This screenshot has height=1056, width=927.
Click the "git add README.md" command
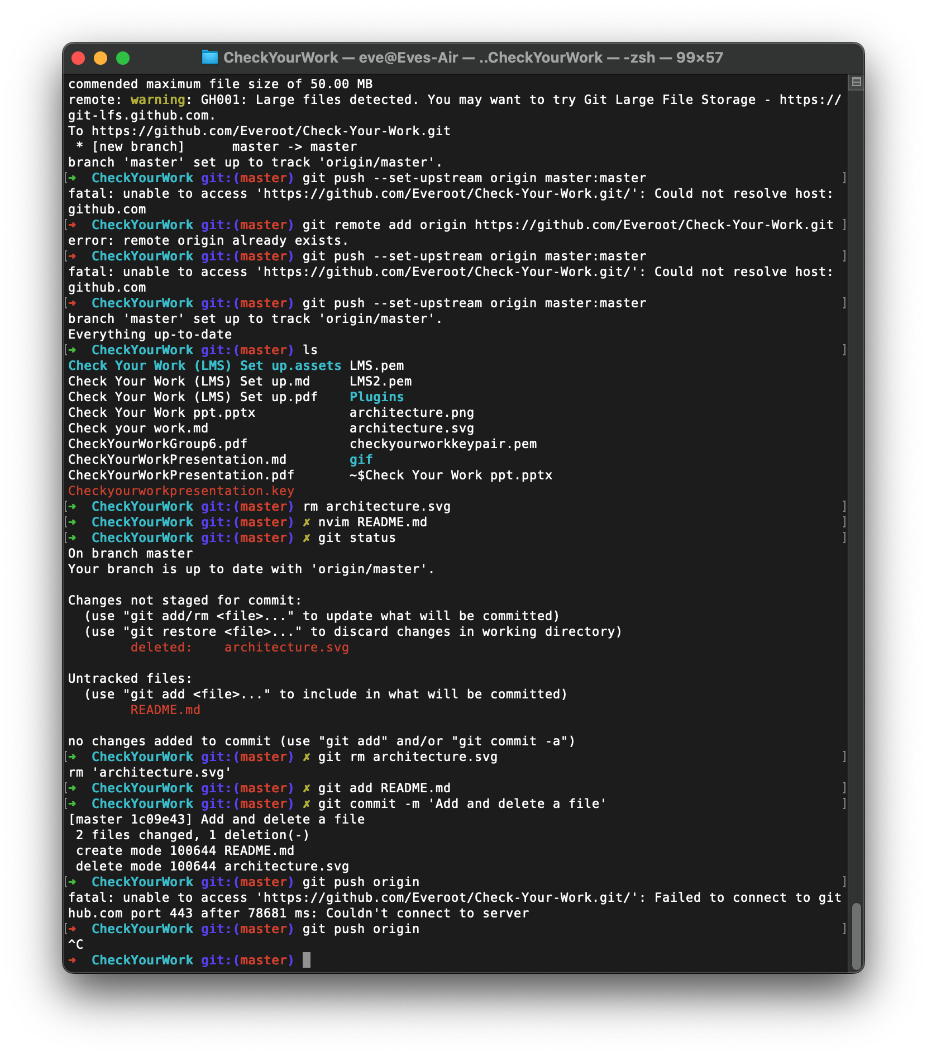pyautogui.click(x=384, y=788)
